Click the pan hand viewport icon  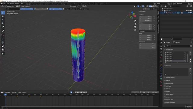(135, 24)
